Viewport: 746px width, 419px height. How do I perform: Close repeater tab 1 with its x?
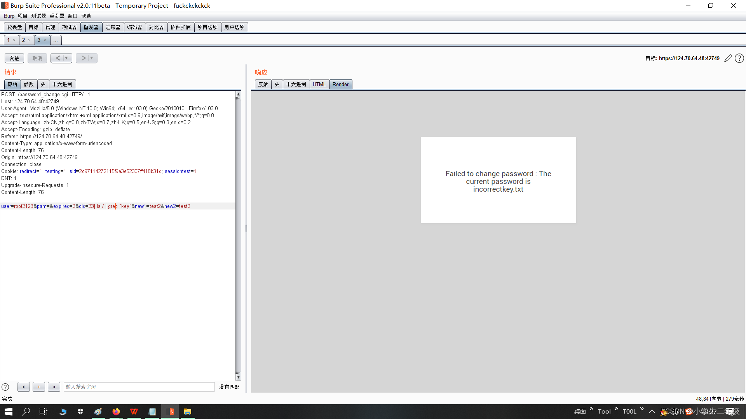point(14,40)
